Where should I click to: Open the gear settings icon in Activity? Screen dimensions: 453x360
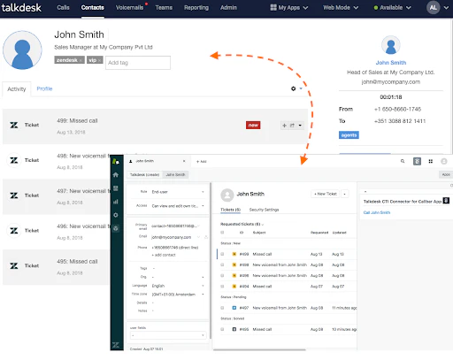pyautogui.click(x=293, y=88)
